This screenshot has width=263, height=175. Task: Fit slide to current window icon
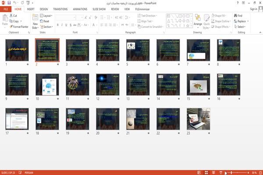point(260,172)
